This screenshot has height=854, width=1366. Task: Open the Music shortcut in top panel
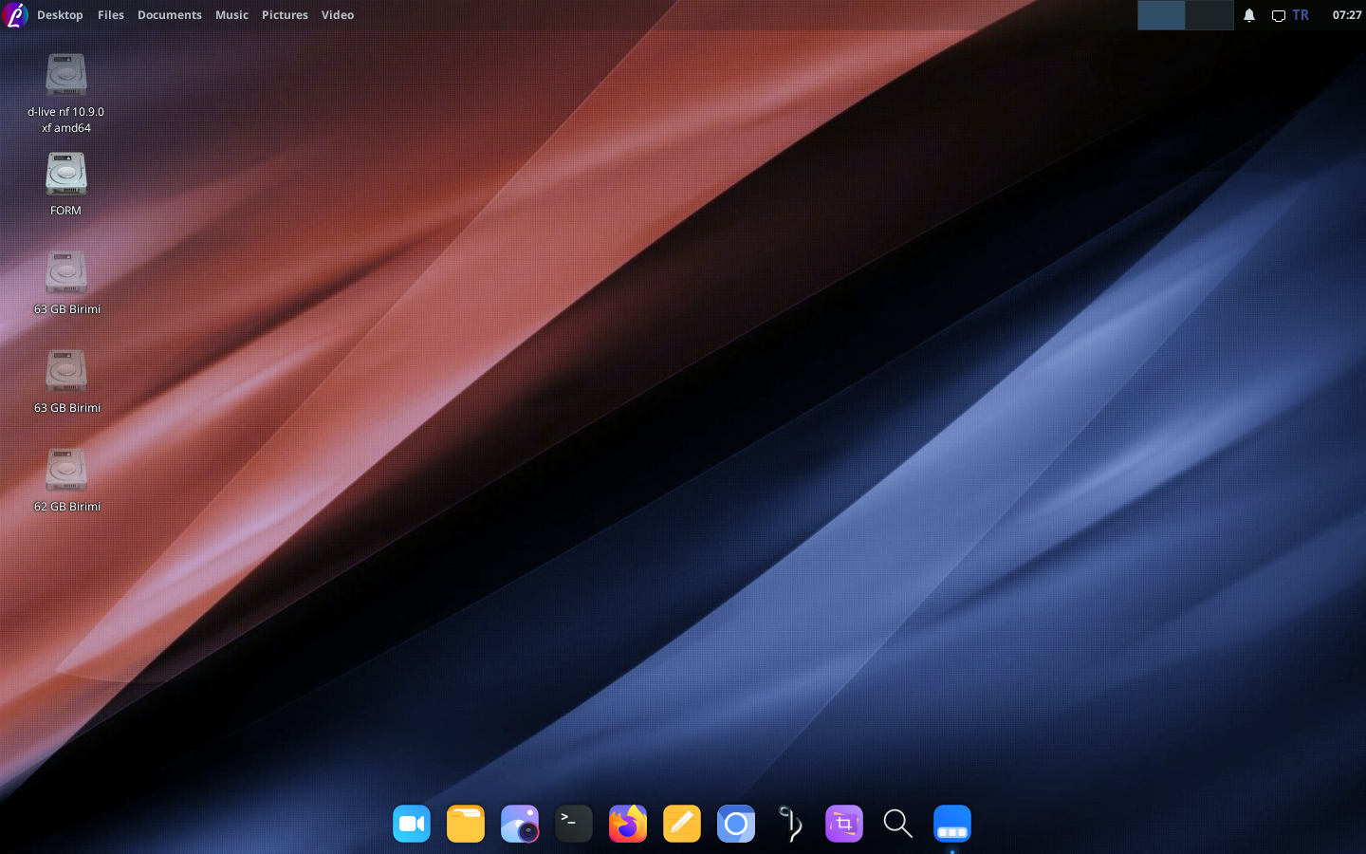click(231, 15)
